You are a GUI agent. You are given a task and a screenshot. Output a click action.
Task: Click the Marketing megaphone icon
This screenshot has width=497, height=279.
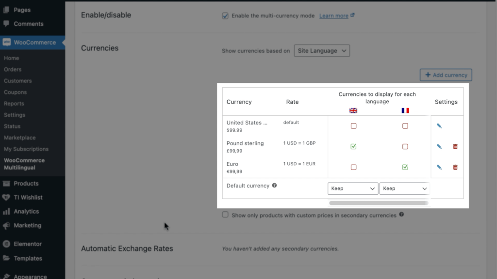point(6,225)
